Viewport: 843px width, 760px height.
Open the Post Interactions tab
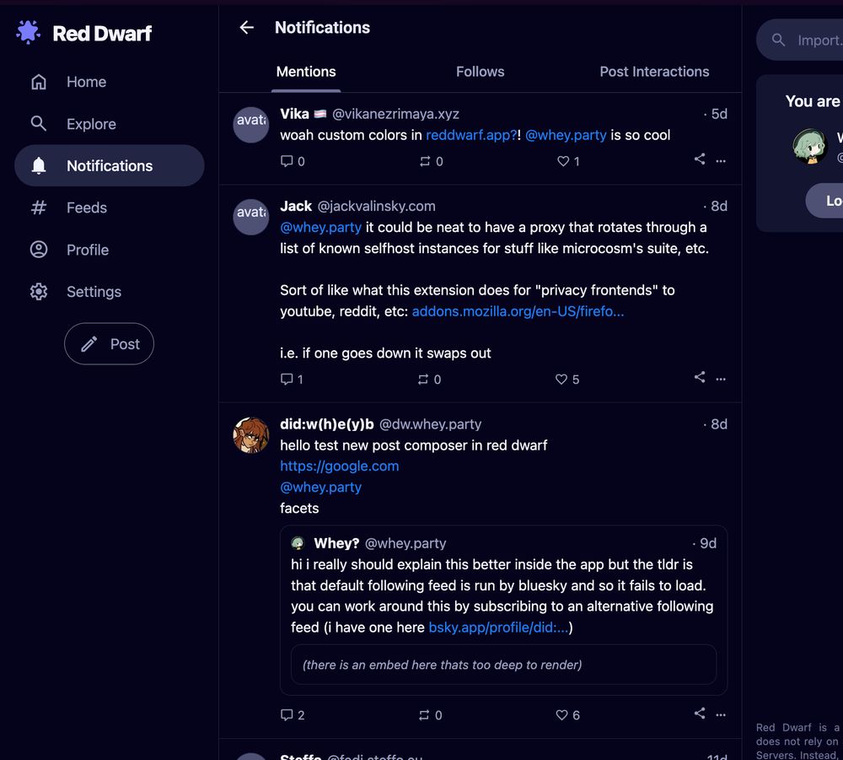654,72
